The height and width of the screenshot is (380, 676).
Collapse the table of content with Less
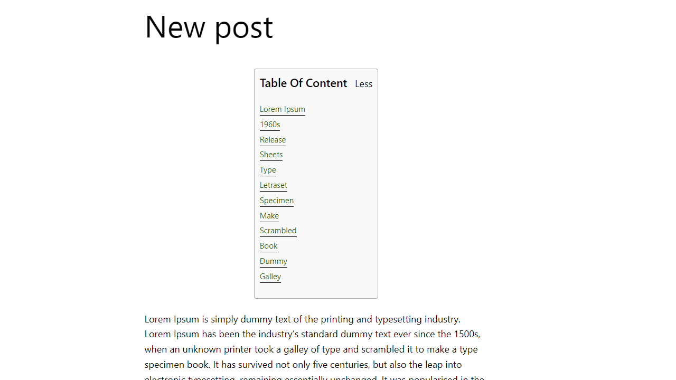coord(363,84)
